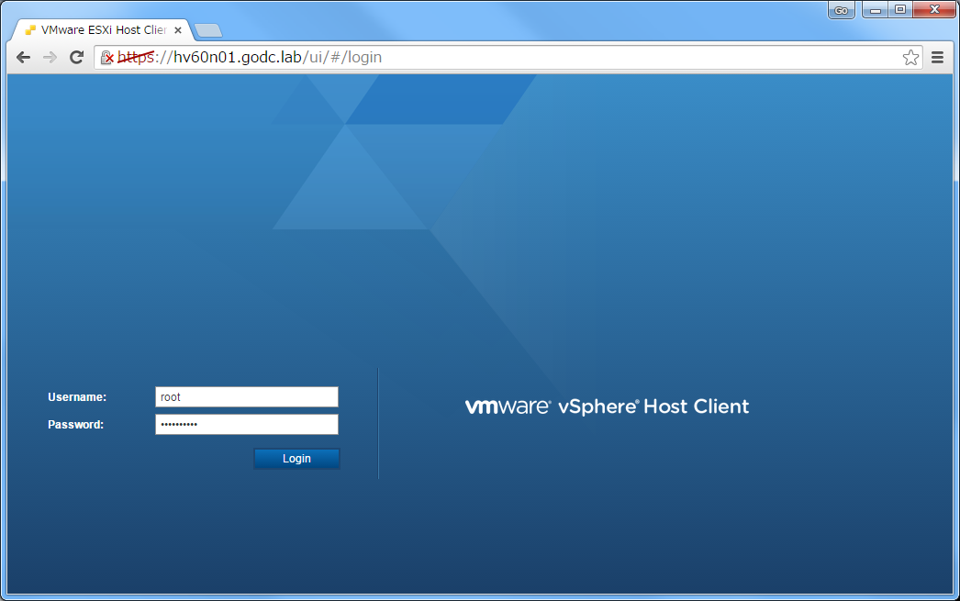Close the VMware ESXi Host Client tab
Screen dimensions: 960x601
(x=178, y=30)
